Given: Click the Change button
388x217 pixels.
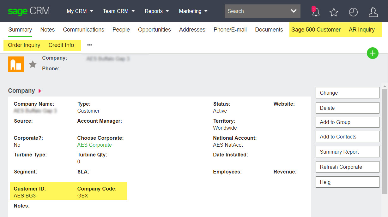Looking at the screenshot, I should tap(347, 93).
